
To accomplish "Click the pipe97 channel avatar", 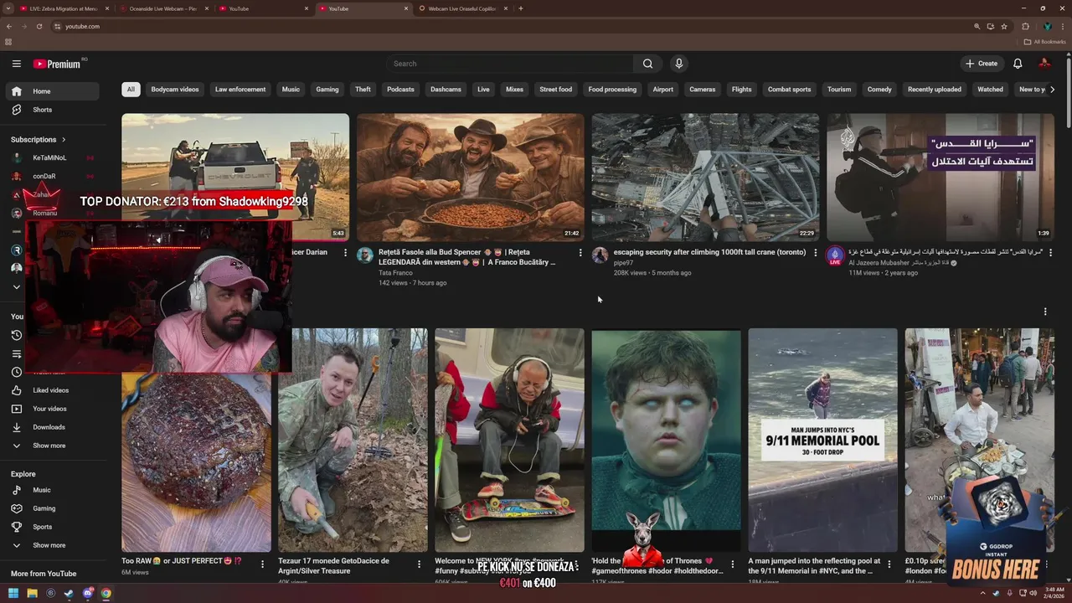I will [600, 255].
